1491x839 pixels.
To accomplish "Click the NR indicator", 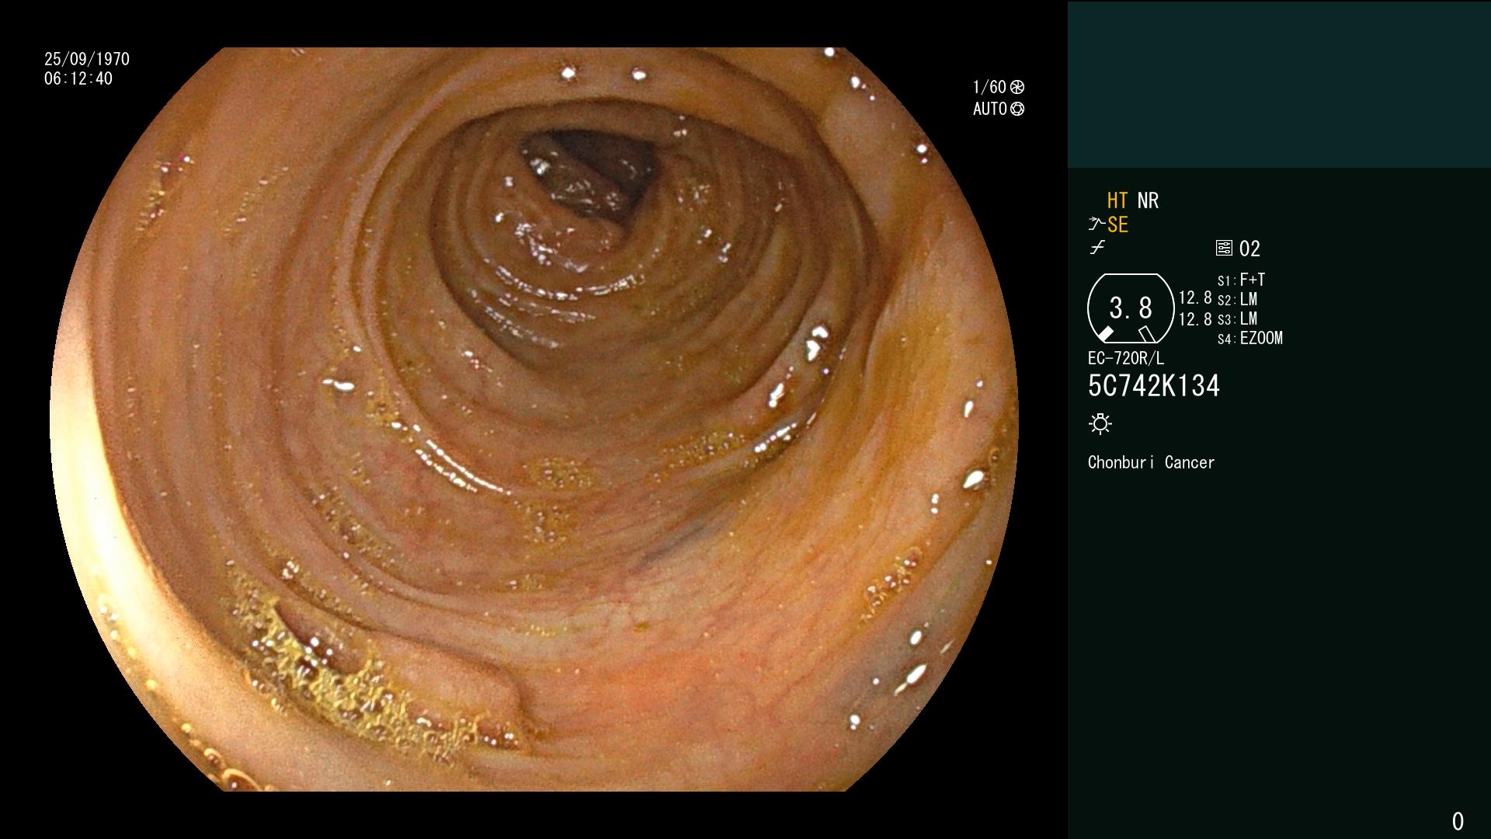I will click(1148, 200).
